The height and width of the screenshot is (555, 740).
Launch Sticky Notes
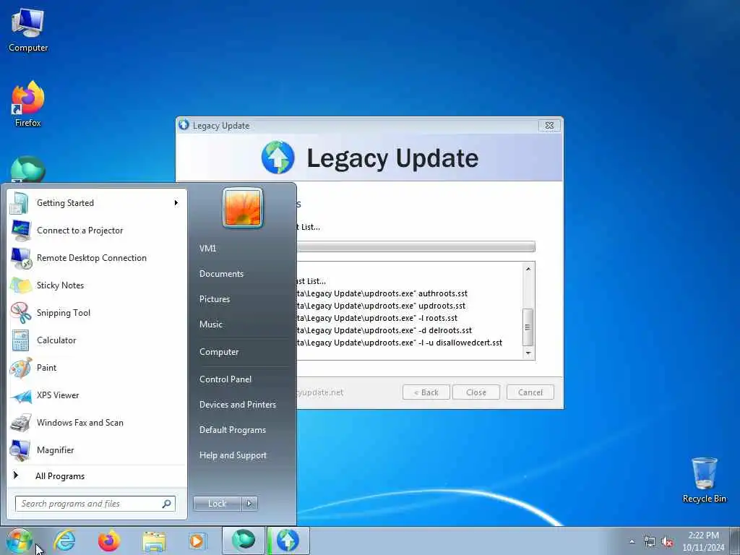(97, 285)
